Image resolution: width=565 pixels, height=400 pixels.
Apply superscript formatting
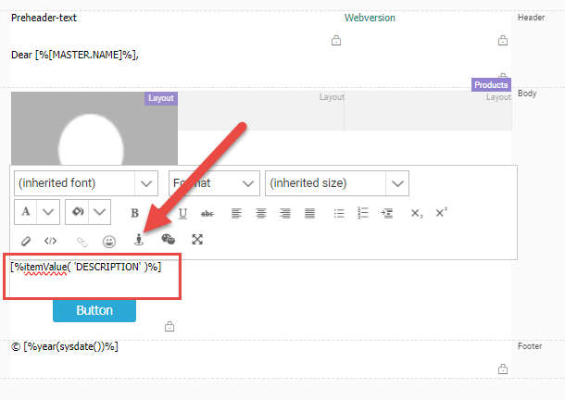[441, 213]
